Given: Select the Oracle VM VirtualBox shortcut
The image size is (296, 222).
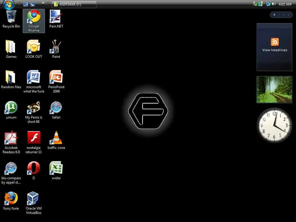Looking at the screenshot, I should coord(34,203).
